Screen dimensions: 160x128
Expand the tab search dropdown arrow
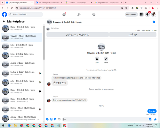point(3,3)
